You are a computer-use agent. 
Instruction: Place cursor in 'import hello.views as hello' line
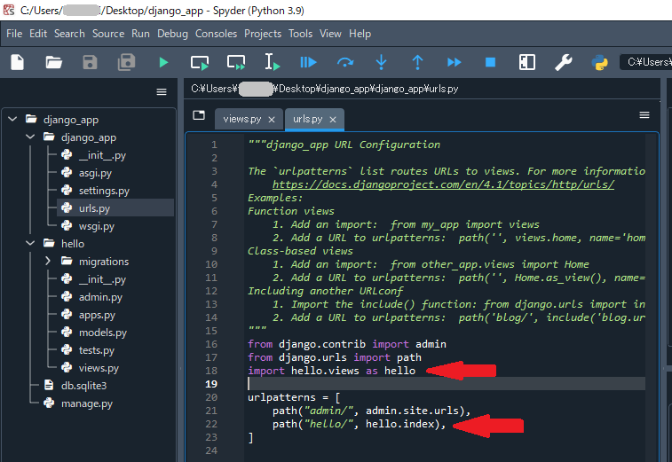click(331, 371)
